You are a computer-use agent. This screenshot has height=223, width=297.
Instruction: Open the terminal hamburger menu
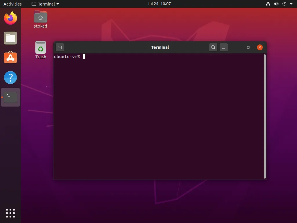coord(224,47)
